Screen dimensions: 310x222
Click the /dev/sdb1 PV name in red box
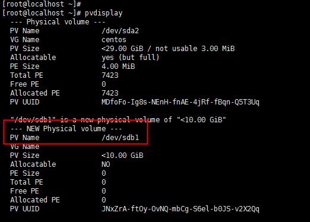(120, 138)
